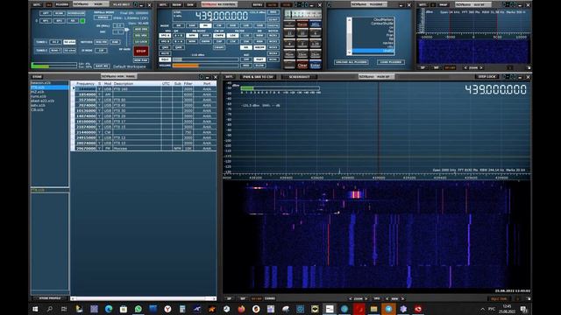
Task: Open the MEM PAN memory panel
Action: pos(141,60)
